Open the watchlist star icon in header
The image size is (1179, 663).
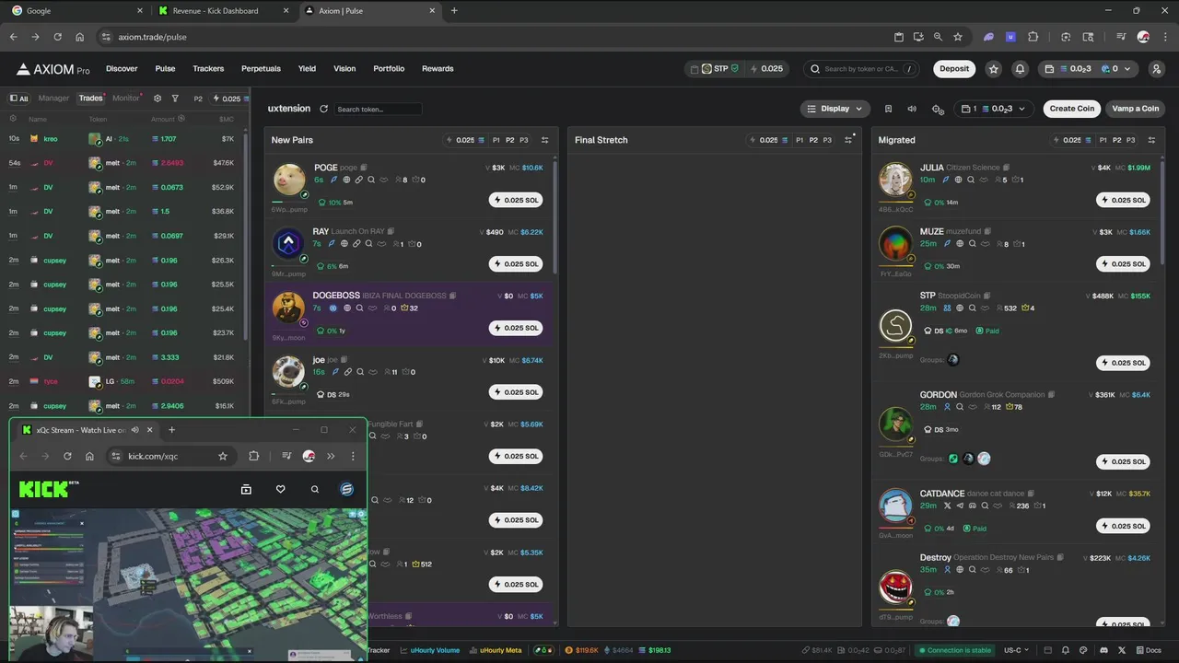(x=993, y=68)
